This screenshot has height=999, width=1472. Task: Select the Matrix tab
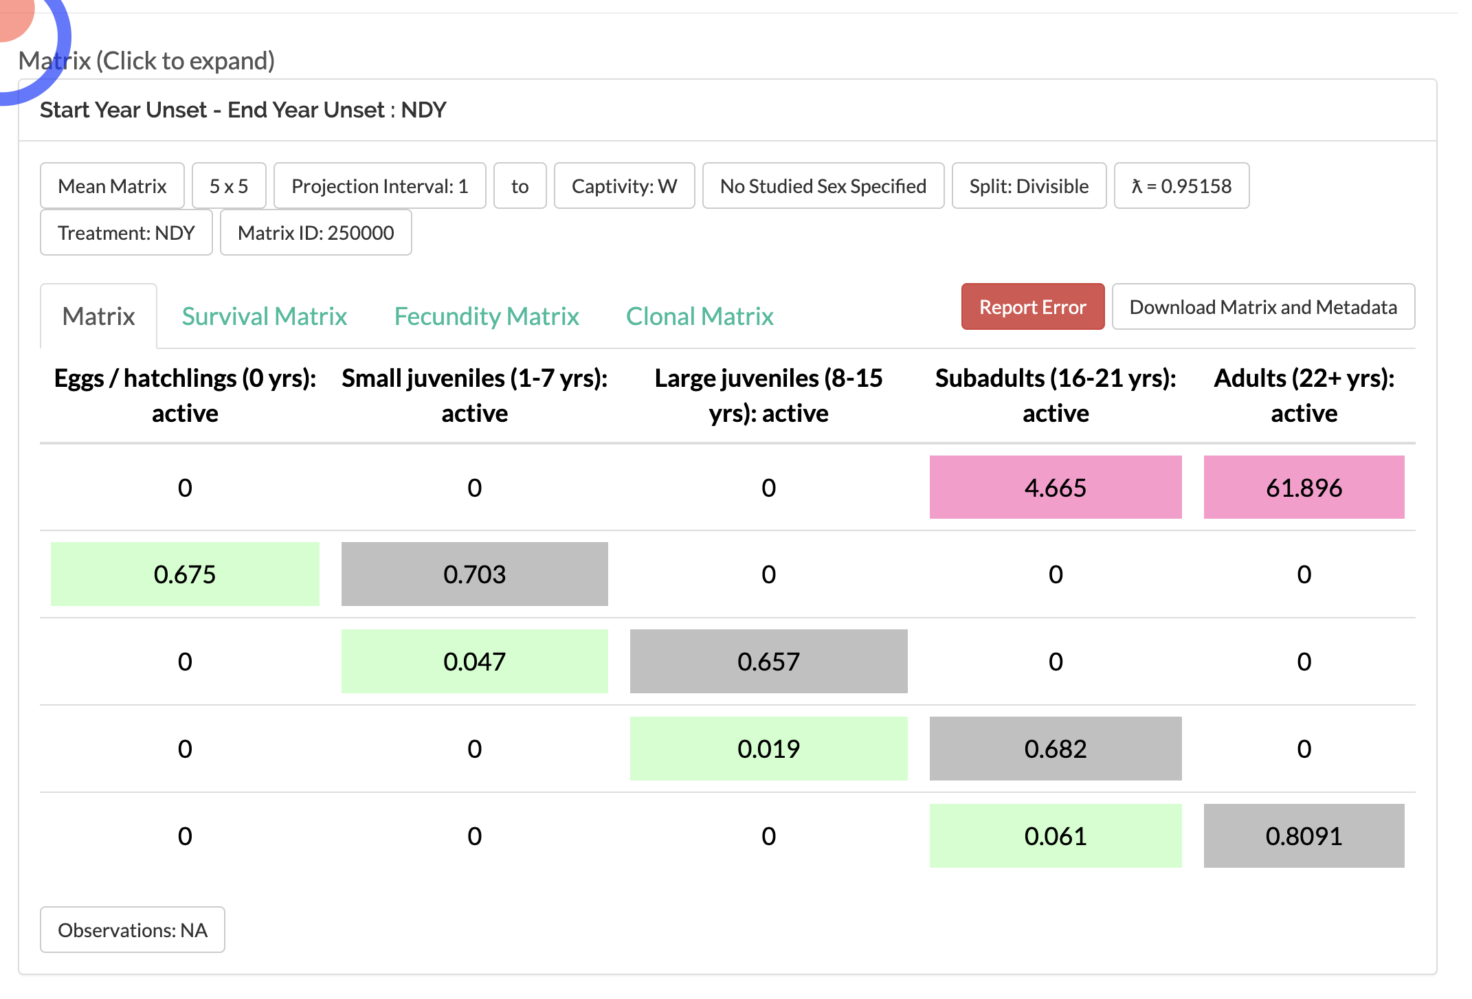point(99,316)
